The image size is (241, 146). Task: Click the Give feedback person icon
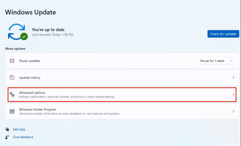pyautogui.click(x=8, y=137)
